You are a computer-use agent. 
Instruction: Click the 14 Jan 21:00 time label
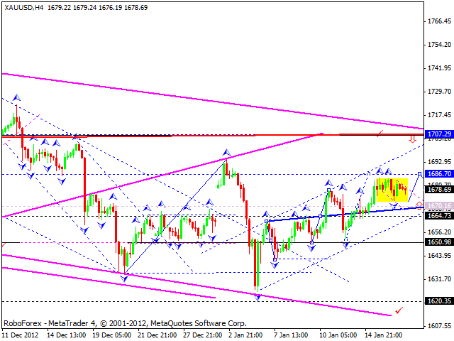pos(384,335)
